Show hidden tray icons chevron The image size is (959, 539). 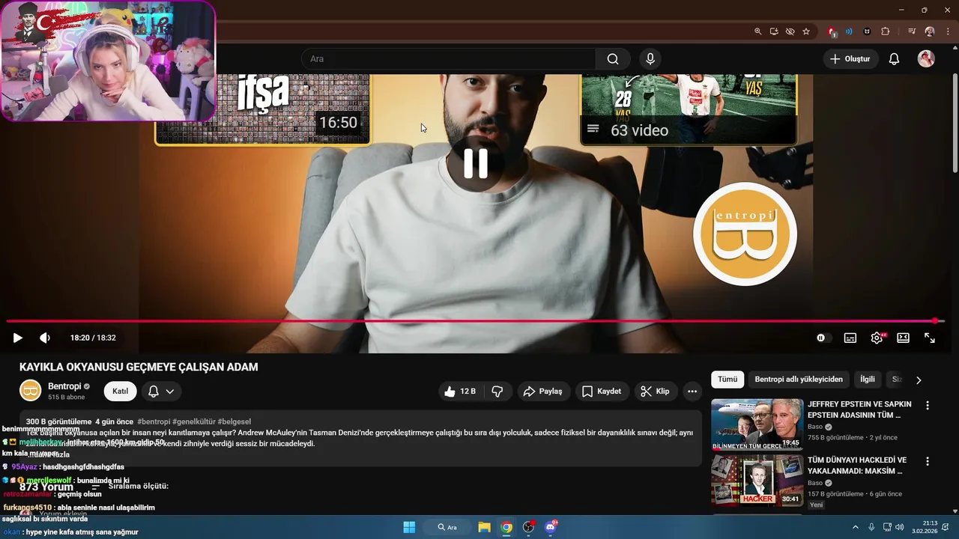[x=856, y=527]
